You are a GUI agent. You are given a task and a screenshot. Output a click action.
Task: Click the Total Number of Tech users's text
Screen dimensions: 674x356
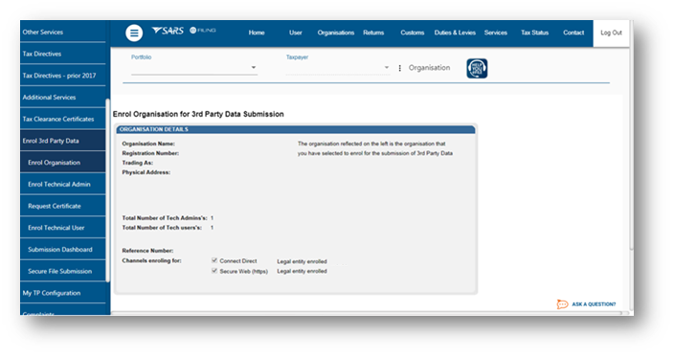pos(162,228)
